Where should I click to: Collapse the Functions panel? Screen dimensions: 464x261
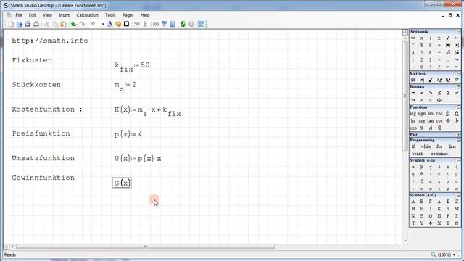coord(458,107)
